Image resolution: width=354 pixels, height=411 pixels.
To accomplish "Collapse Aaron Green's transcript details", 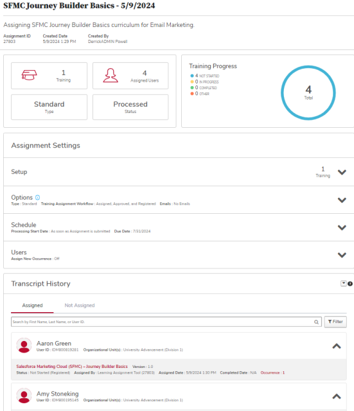I will 337,346.
